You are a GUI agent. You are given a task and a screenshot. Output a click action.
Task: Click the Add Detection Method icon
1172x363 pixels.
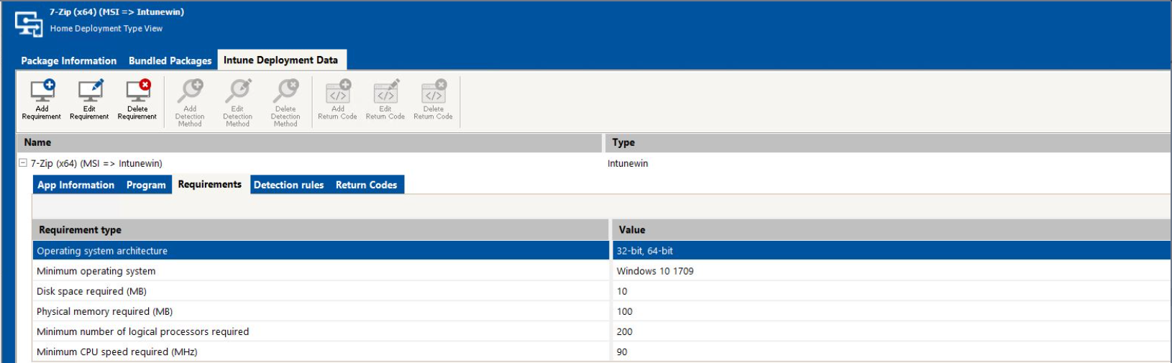(x=190, y=92)
